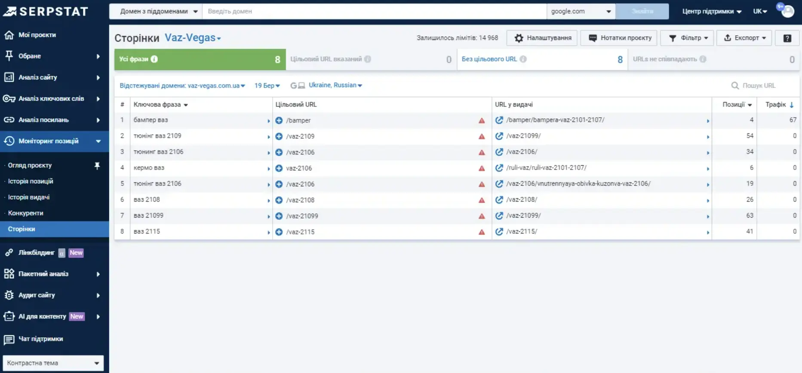Click the Пошук URL search field
Image resolution: width=802 pixels, height=373 pixels.
(x=763, y=85)
